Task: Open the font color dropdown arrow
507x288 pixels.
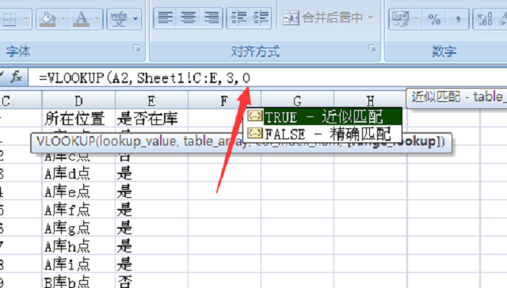Action: pos(97,19)
